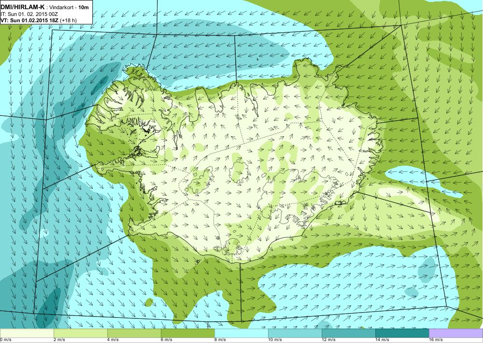The height and width of the screenshot is (343, 483).
Task: Click the purple legend swatch above 16 m/s
Action: click(x=456, y=333)
